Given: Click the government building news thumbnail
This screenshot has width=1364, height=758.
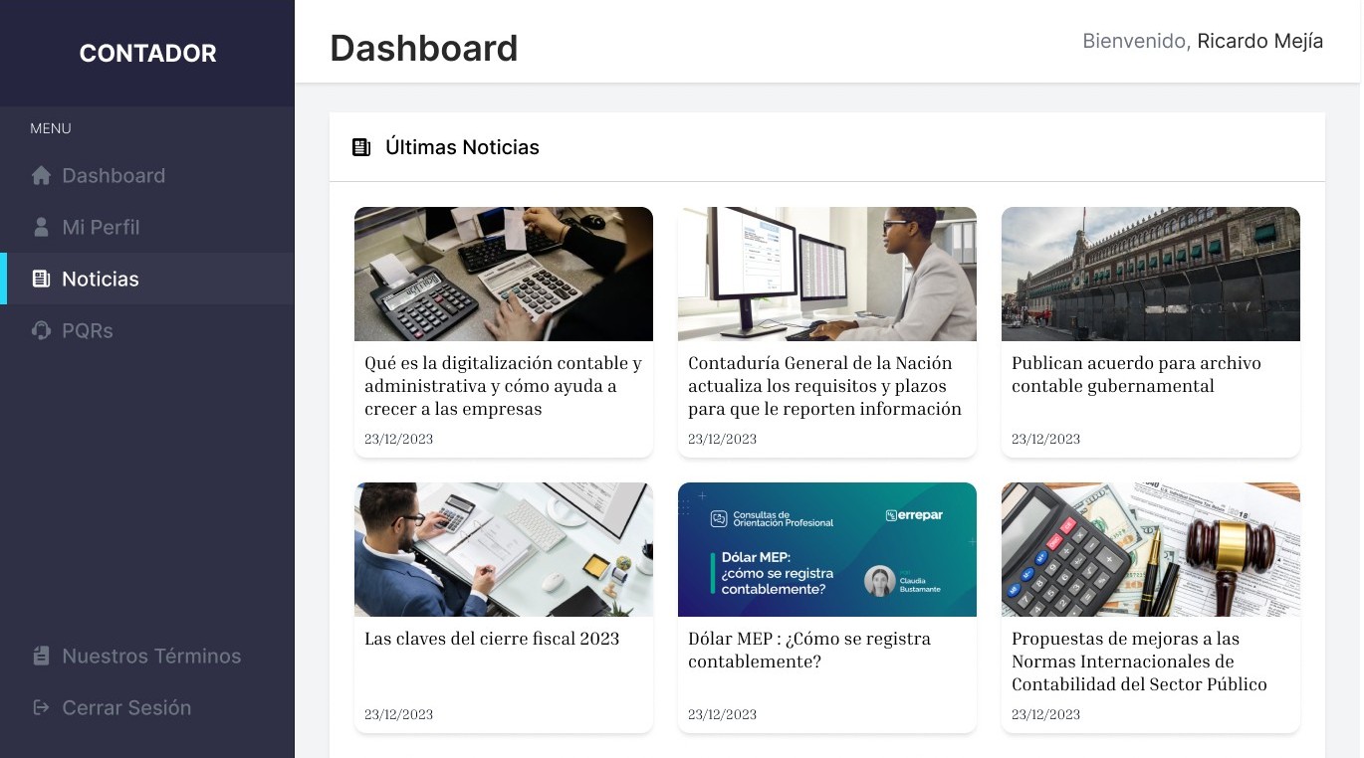Looking at the screenshot, I should coord(1151,274).
